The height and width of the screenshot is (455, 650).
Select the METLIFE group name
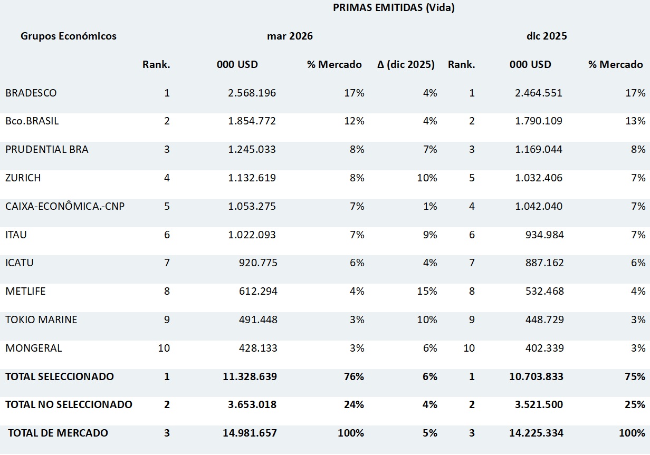(x=26, y=291)
